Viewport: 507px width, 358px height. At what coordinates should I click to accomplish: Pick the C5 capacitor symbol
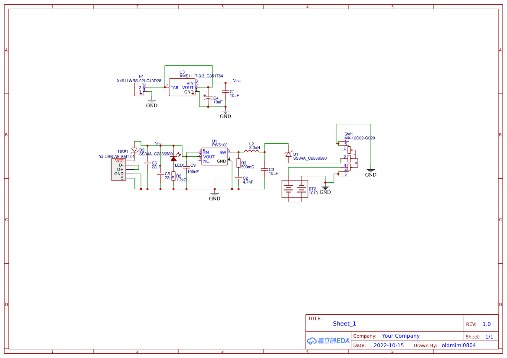160,174
